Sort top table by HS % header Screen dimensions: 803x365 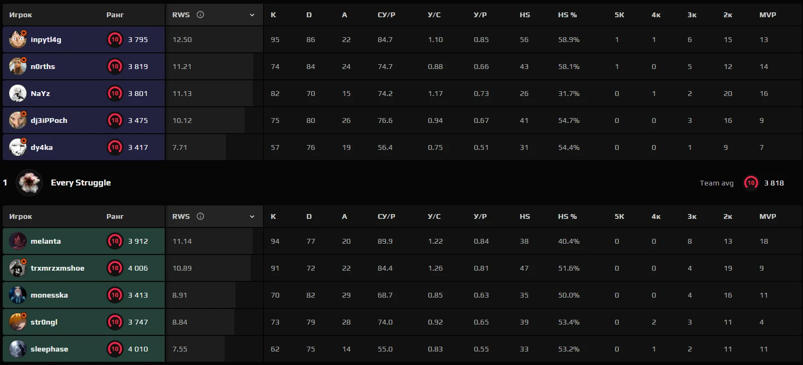[x=567, y=15]
